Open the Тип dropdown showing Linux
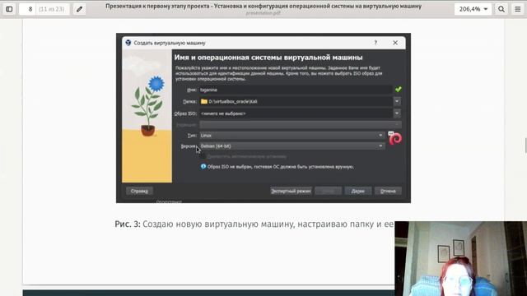This screenshot has width=527, height=296. 291,135
